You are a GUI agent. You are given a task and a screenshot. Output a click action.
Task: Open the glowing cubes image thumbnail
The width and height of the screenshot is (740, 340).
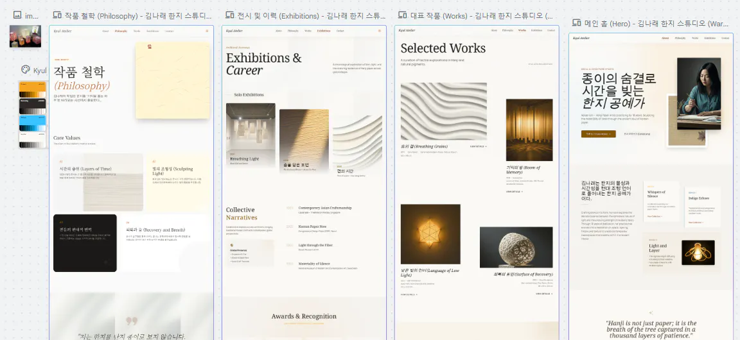[x=26, y=37]
